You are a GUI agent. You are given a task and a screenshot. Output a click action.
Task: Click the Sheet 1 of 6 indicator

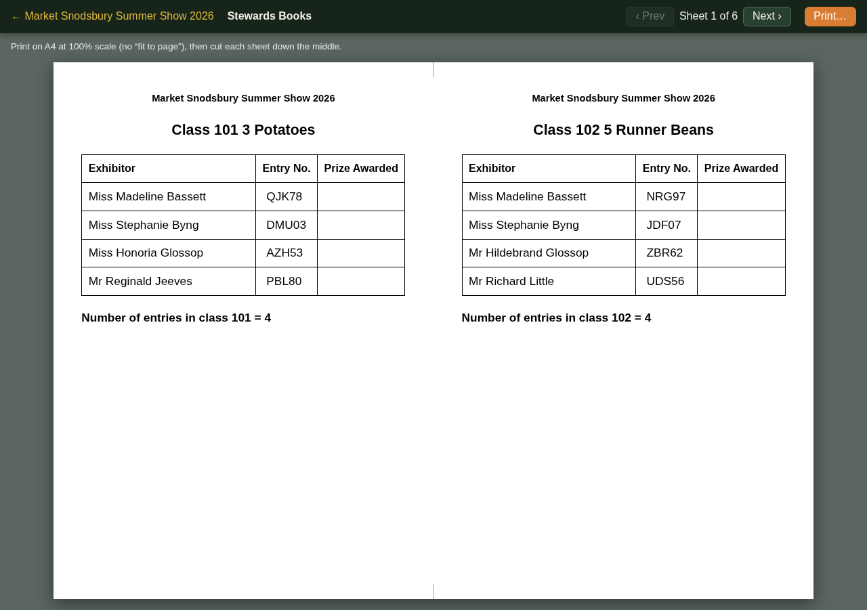pos(709,16)
